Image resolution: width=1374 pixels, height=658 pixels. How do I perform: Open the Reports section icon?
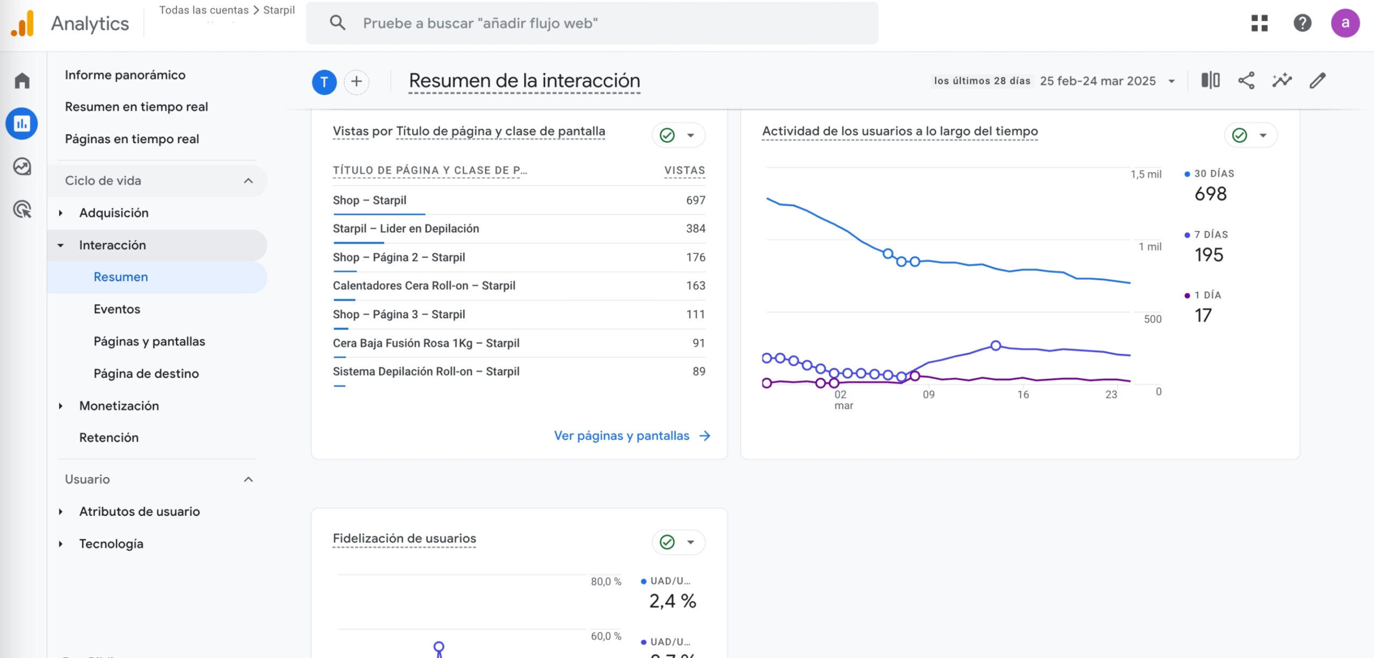click(x=22, y=123)
